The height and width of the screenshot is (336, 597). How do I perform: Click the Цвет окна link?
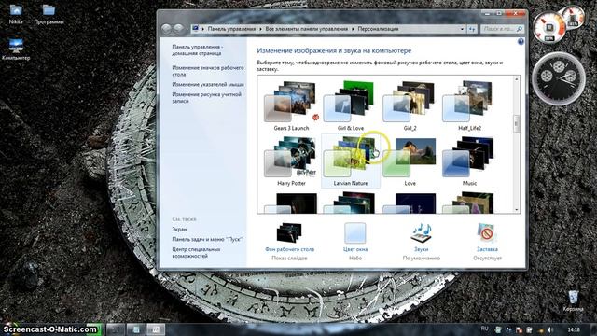pos(355,249)
